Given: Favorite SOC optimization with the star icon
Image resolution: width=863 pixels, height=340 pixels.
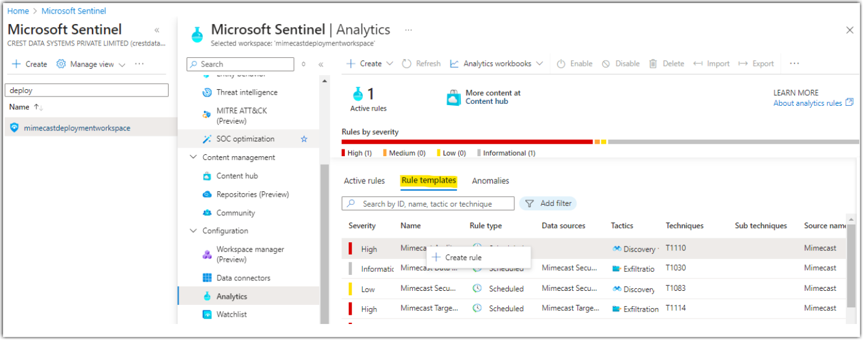Looking at the screenshot, I should [x=304, y=139].
